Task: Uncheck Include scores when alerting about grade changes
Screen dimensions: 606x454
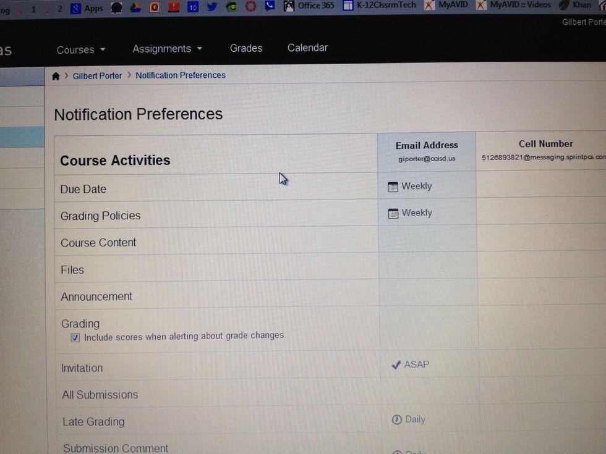Action: (75, 338)
